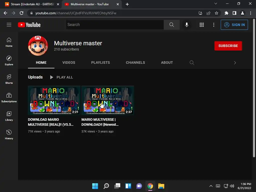Click the SUBSCRIBE button
The width and height of the screenshot is (256, 192).
tap(228, 46)
